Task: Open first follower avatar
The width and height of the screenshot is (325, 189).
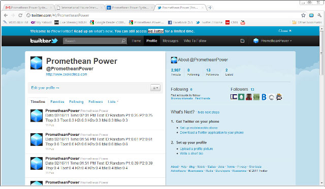Action: tap(234, 97)
